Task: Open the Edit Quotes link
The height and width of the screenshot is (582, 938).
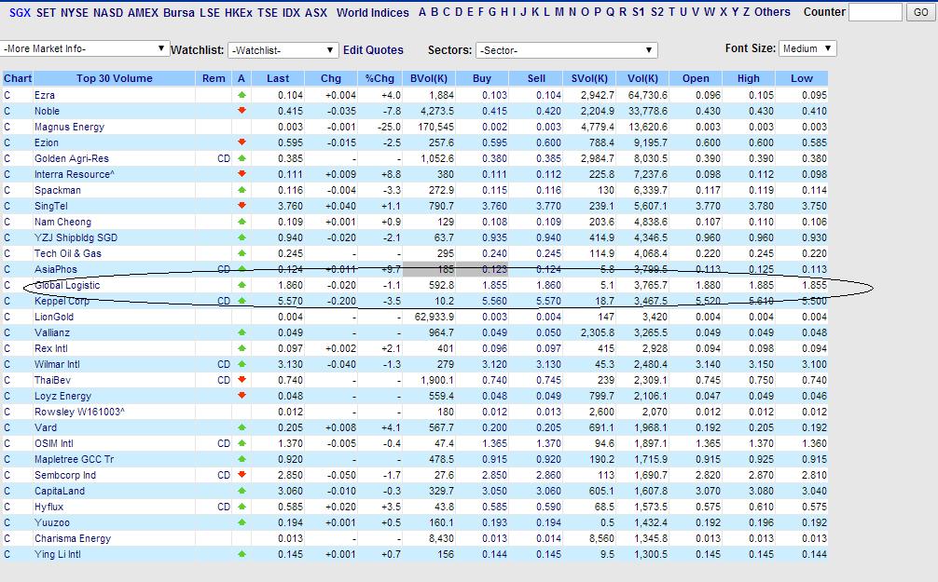Action: (x=373, y=50)
